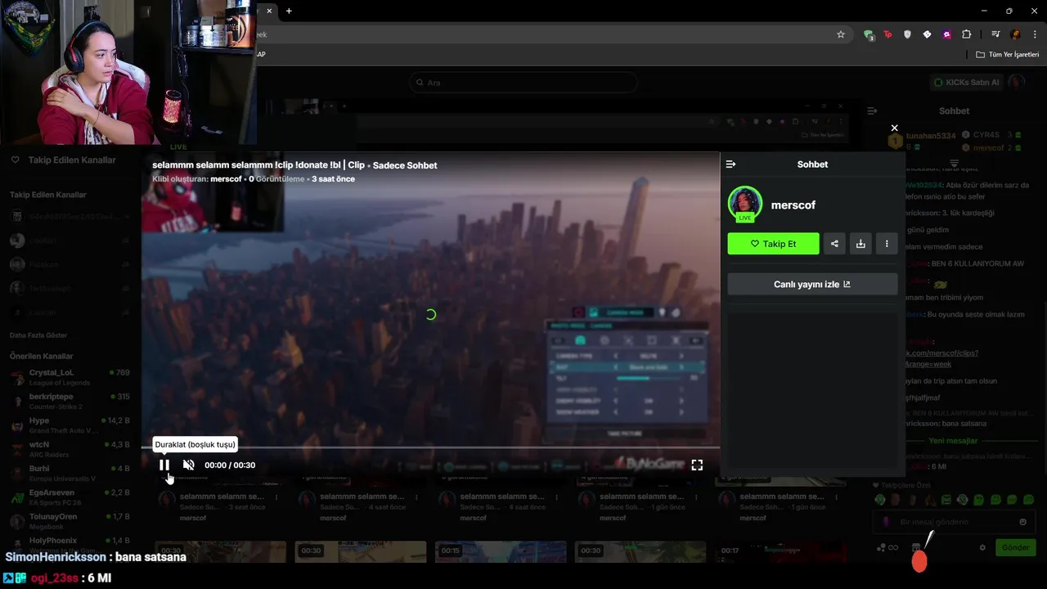Open the 00:15 clip thumbnail

click(501, 551)
